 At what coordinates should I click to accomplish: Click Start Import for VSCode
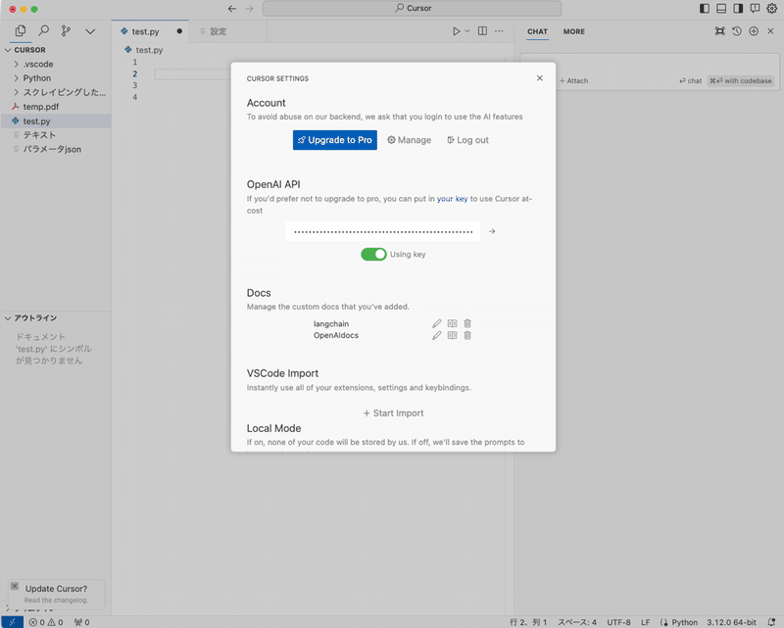(393, 413)
